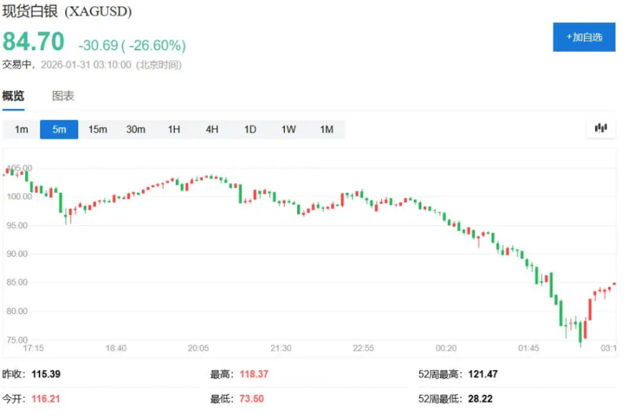628x418 pixels.
Task: Select the 1M monthly timeframe
Action: [x=327, y=130]
